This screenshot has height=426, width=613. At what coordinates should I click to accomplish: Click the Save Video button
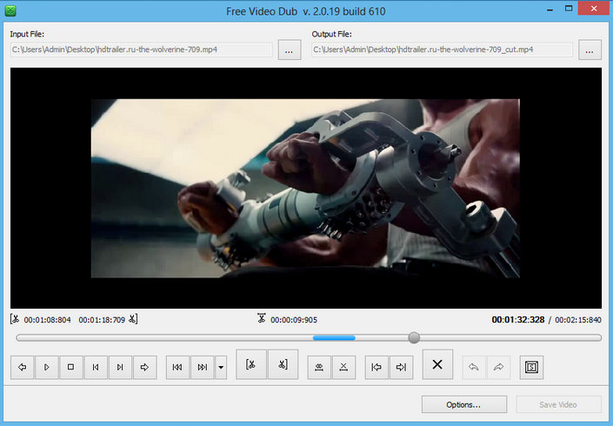[x=559, y=404]
